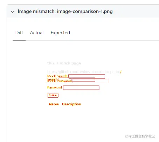The height and width of the screenshot is (142, 159).
Task: Click the input box beside the lone Password label
Action: click(81, 88)
